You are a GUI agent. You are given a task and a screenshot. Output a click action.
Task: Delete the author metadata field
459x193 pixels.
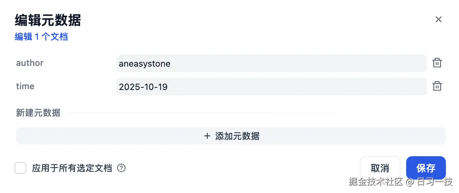(437, 63)
